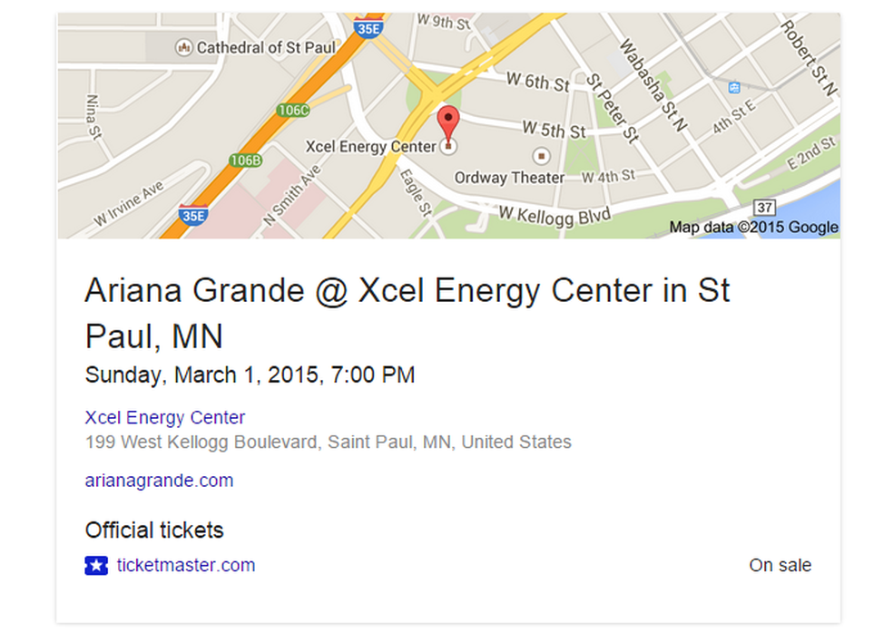893x642 pixels.
Task: Click the ticketmaster star icon
Action: pos(96,566)
